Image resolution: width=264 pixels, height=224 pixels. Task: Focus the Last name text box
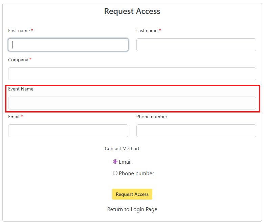[x=196, y=45]
